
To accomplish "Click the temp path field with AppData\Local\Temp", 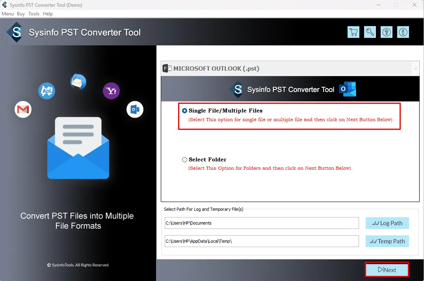I will pos(262,241).
